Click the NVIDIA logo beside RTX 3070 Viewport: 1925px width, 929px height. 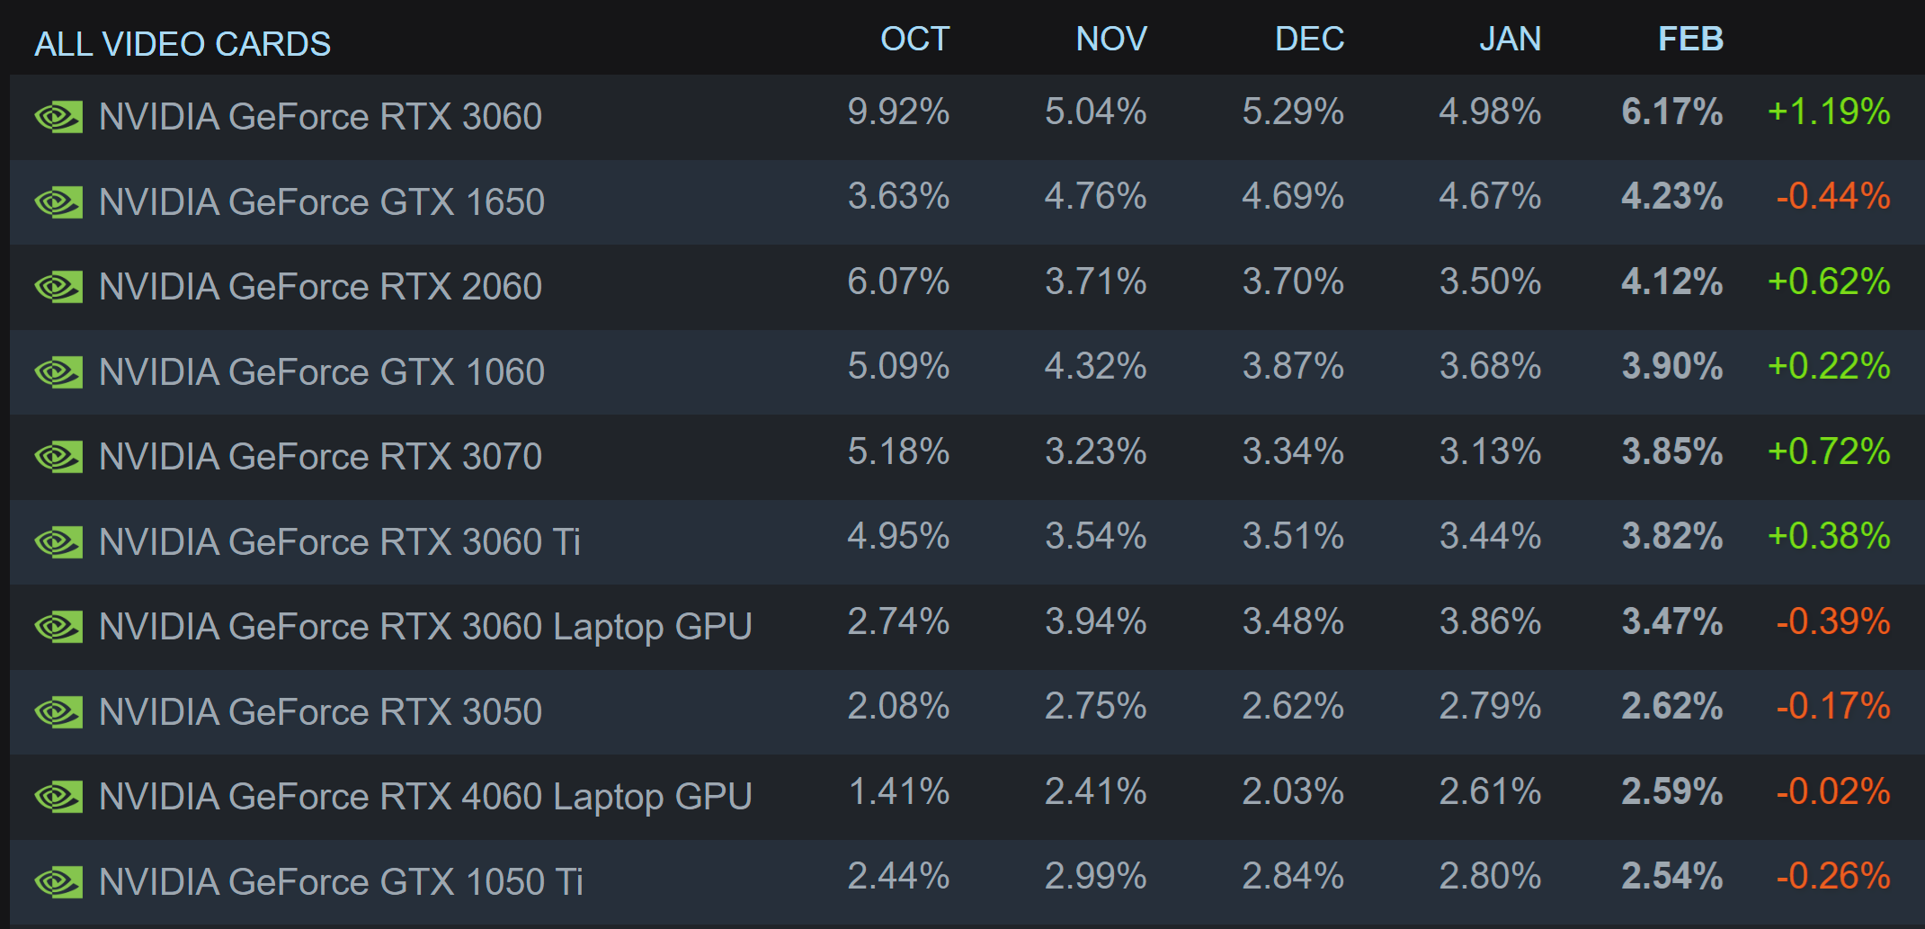pyautogui.click(x=58, y=457)
